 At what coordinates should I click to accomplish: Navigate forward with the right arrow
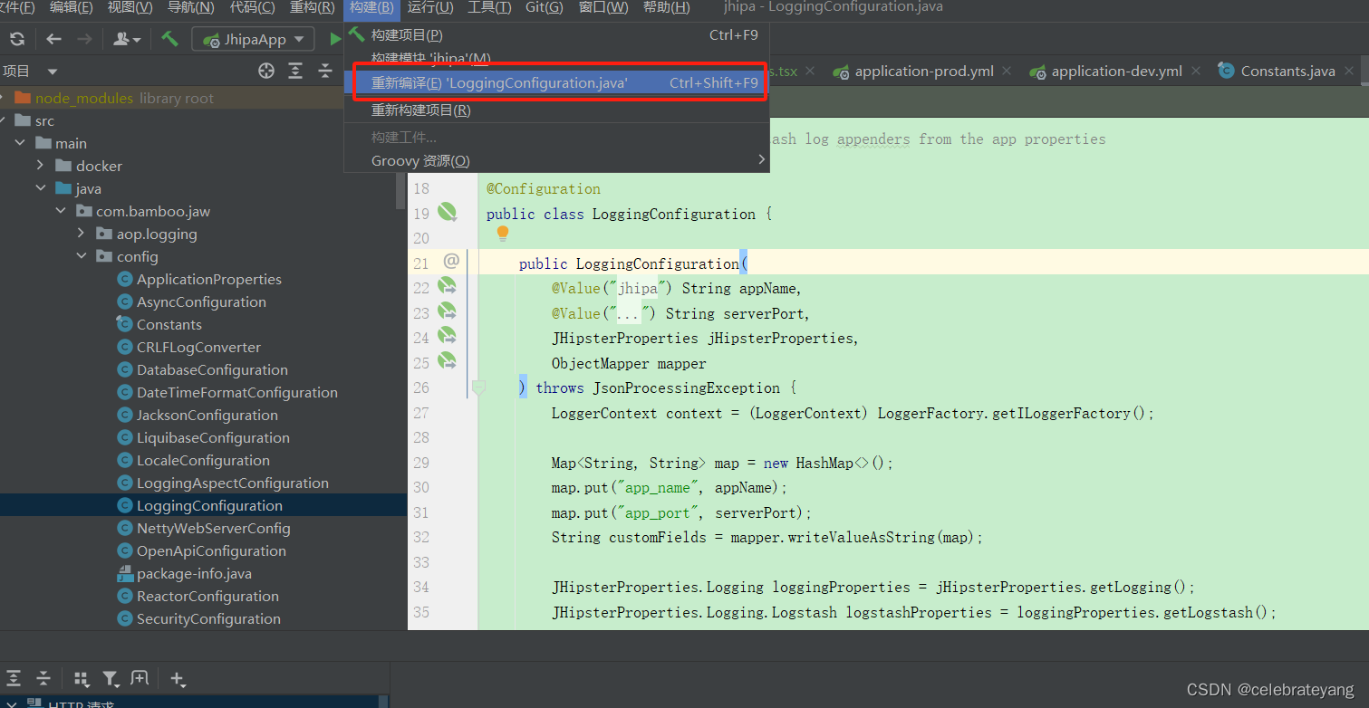tap(84, 39)
